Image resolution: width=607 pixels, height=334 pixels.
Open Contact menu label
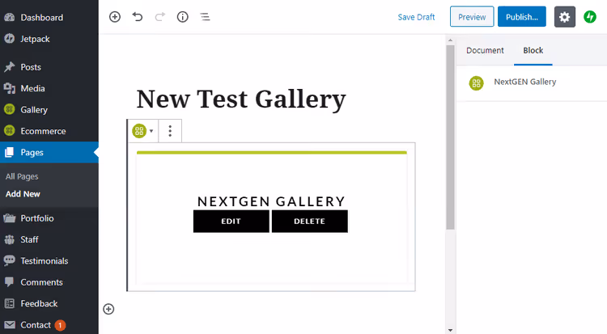pos(36,325)
